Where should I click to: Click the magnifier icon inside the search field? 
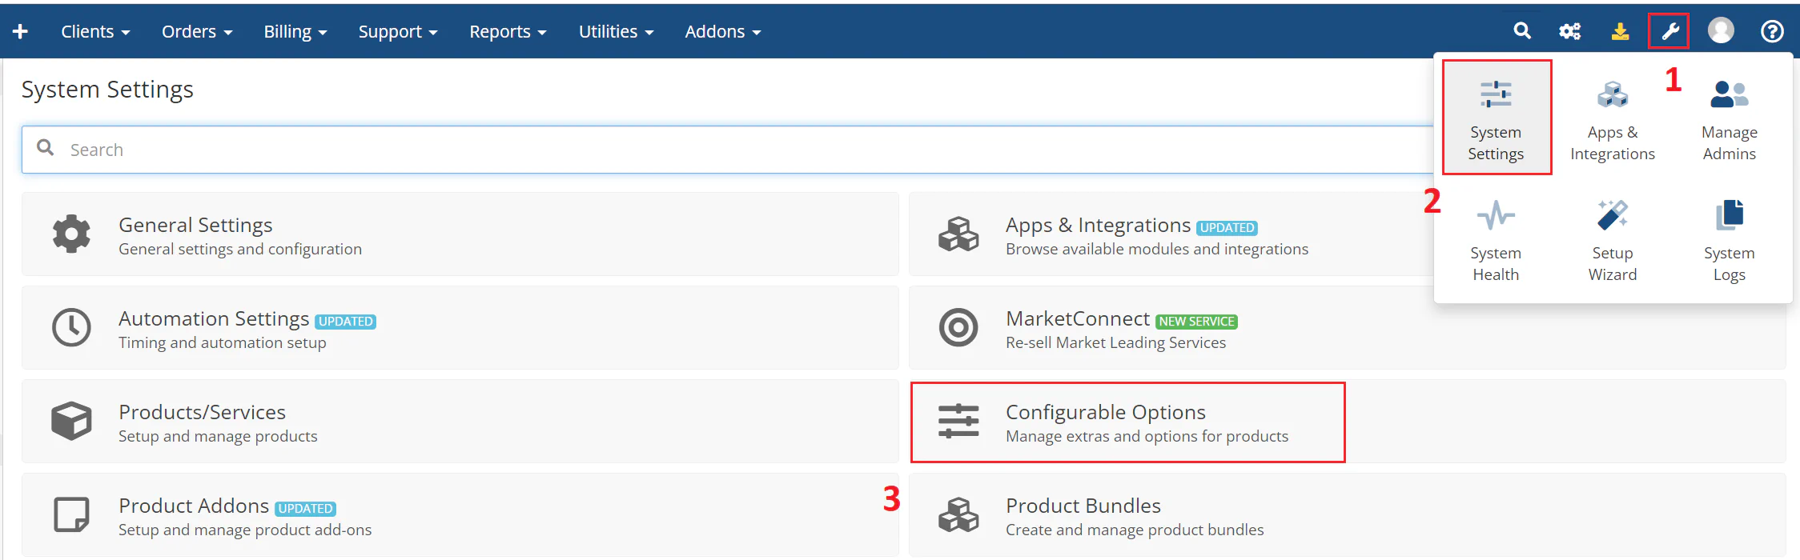coord(46,148)
